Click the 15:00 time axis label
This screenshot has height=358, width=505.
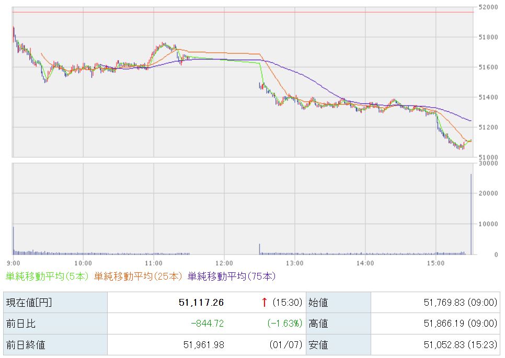click(435, 262)
